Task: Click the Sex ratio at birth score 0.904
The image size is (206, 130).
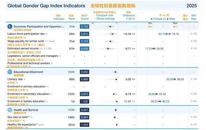Action: tap(84, 117)
